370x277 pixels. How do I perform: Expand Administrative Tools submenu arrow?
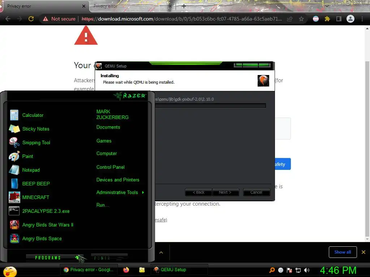tap(143, 193)
